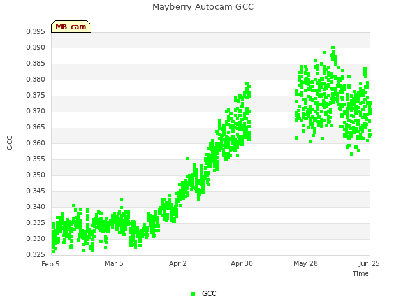Click the 0.395 y-axis value
Screen dimensions: 408x306
point(36,32)
